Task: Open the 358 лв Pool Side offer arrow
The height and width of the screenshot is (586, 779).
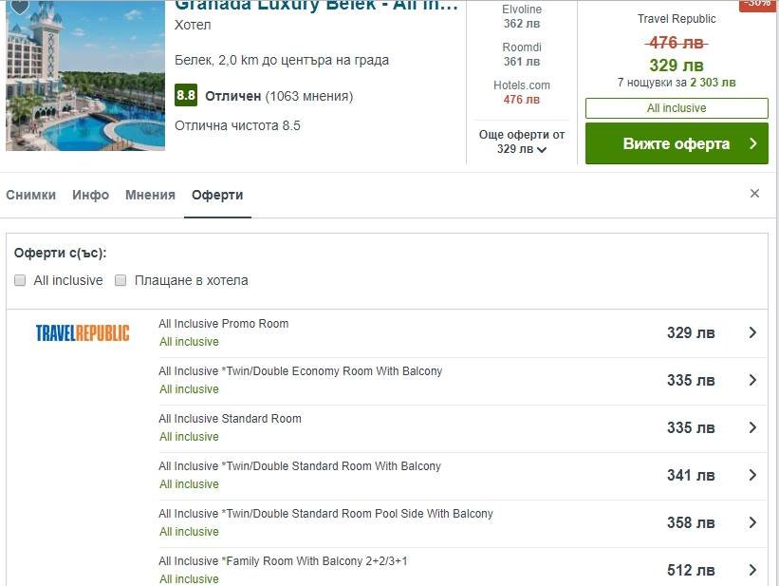Action: [x=752, y=522]
